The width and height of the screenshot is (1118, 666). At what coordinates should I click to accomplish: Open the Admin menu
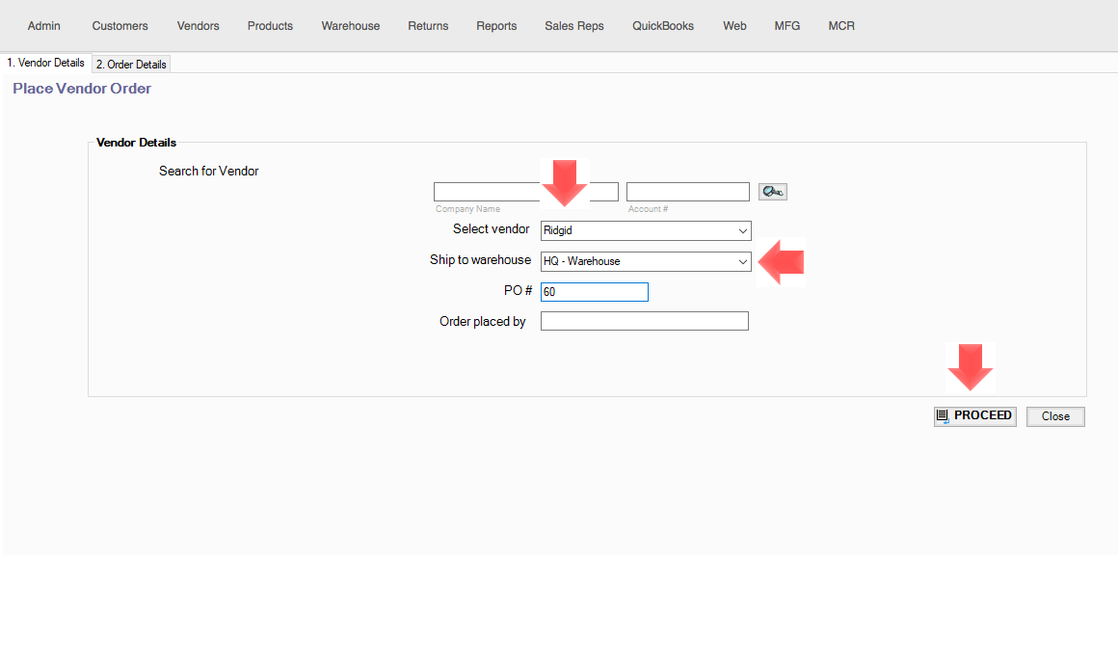(44, 26)
